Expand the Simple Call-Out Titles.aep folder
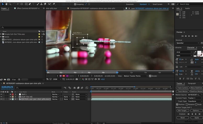Image resolution: width=203 pixels, height=124 pixels. (1, 34)
